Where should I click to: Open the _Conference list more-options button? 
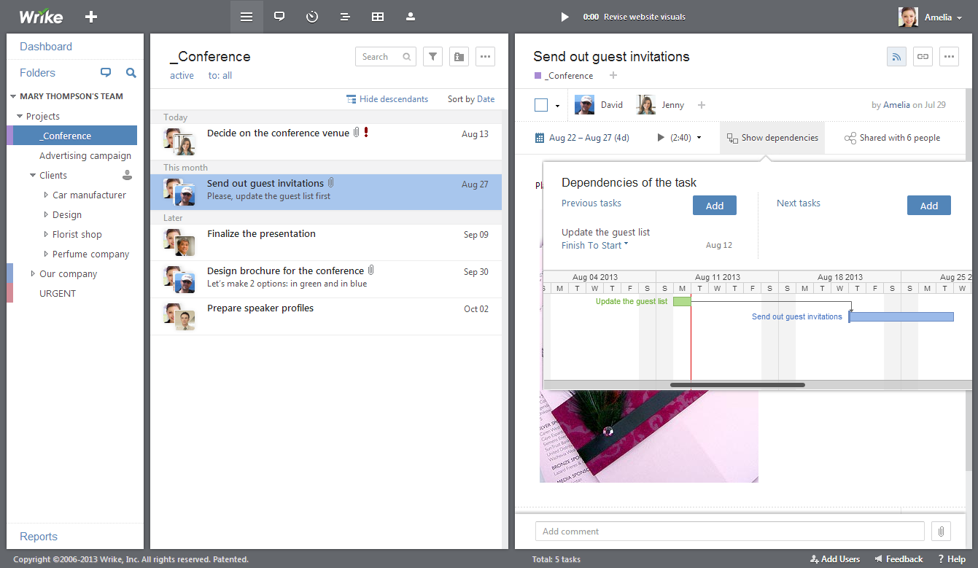tap(485, 57)
